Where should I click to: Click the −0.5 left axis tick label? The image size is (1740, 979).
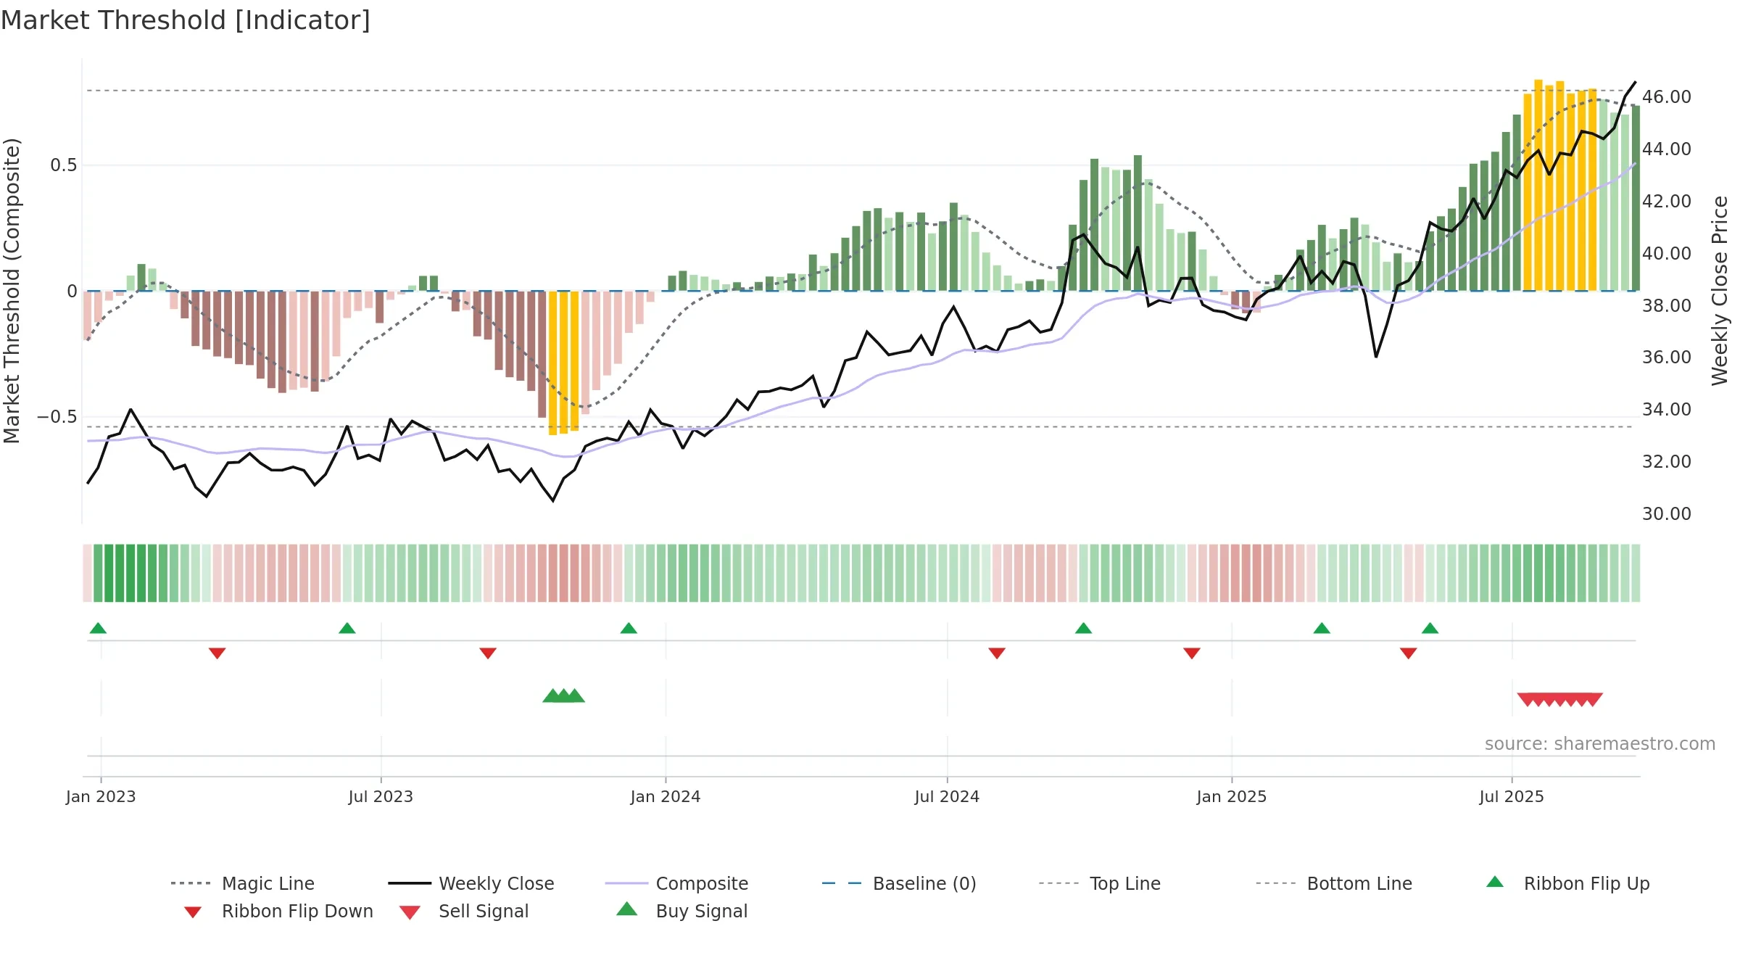pyautogui.click(x=57, y=417)
